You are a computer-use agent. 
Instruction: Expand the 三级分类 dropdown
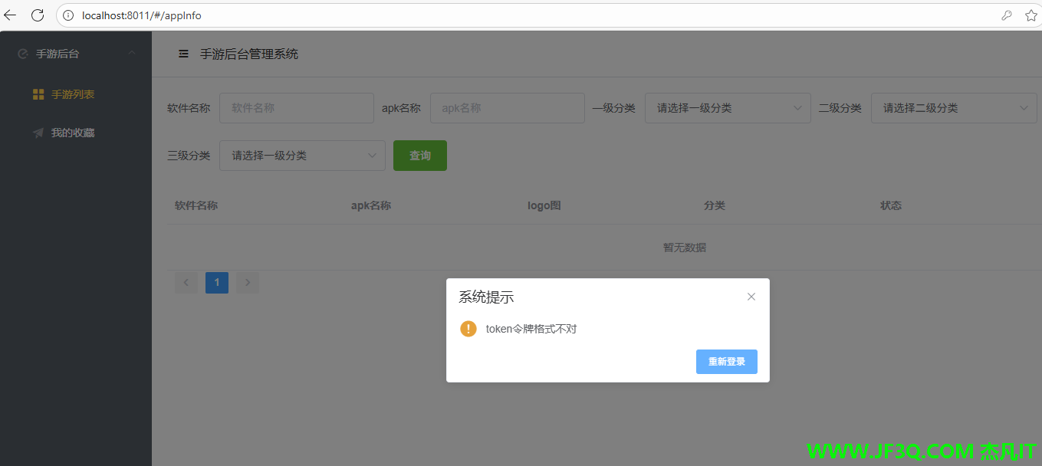(302, 156)
